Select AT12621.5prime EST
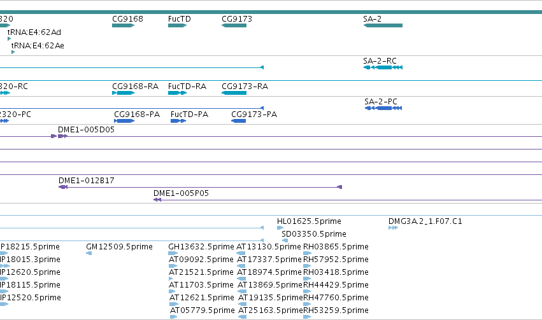 tap(174, 304)
